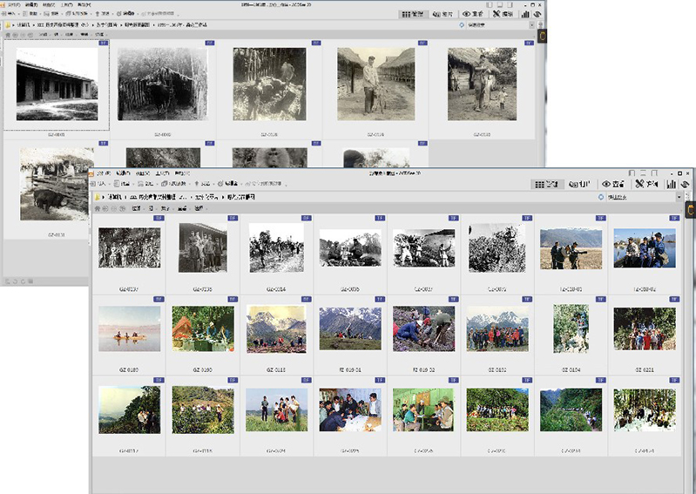Click back navigation arrow in front window
This screenshot has width=696, height=494.
(x=98, y=209)
